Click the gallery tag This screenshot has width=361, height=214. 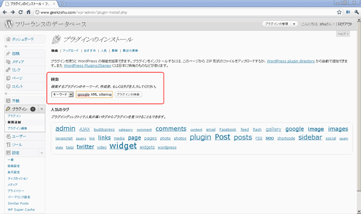point(273,129)
